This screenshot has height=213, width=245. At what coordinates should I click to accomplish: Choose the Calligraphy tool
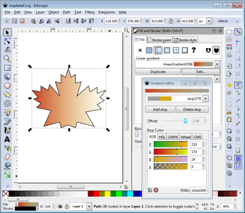(x=7, y=130)
